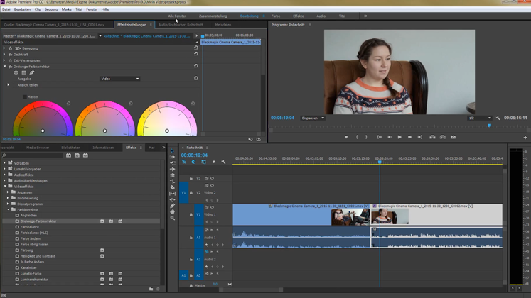Select the Pen tool in the tools panel
Screen dimensions: 531x298
click(x=172, y=206)
